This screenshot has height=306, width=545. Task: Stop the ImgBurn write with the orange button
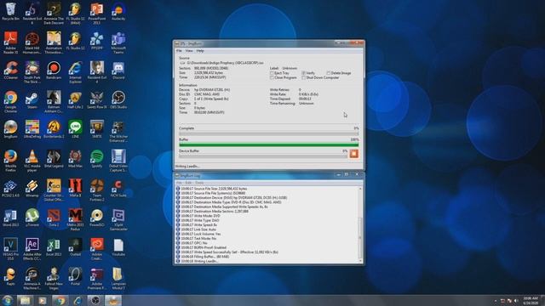pyautogui.click(x=354, y=154)
